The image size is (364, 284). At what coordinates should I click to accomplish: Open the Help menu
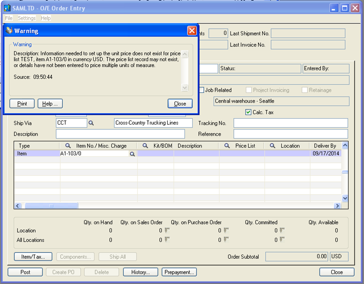click(46, 18)
